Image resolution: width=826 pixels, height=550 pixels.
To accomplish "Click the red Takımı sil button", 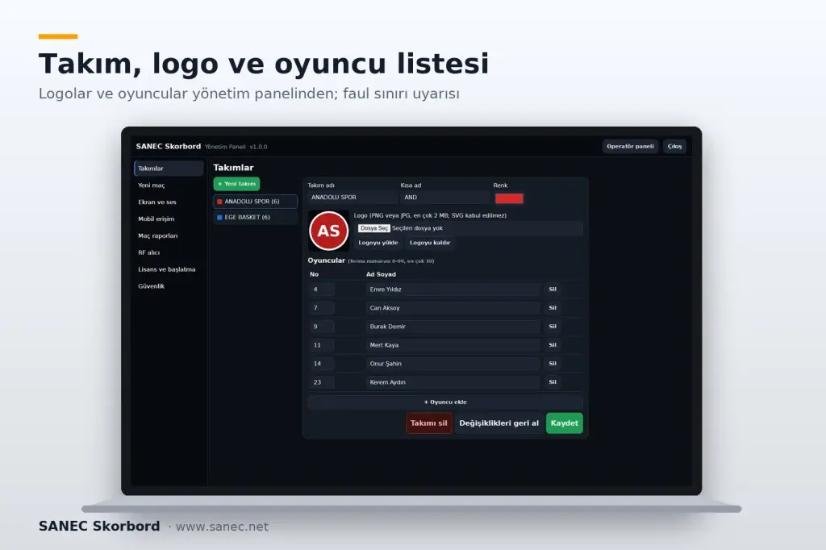I will click(429, 423).
